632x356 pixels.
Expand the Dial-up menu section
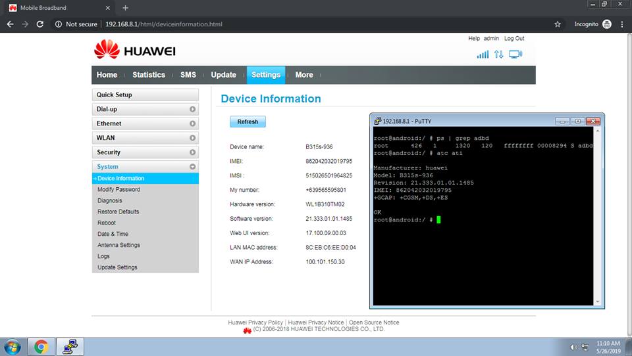(145, 109)
